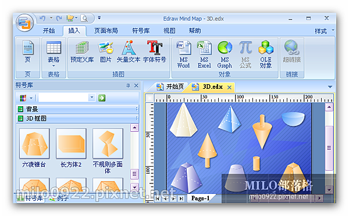Select the 六棱锥台 shape thumbnail
Viewport: 349px width, 216px height.
[34, 143]
